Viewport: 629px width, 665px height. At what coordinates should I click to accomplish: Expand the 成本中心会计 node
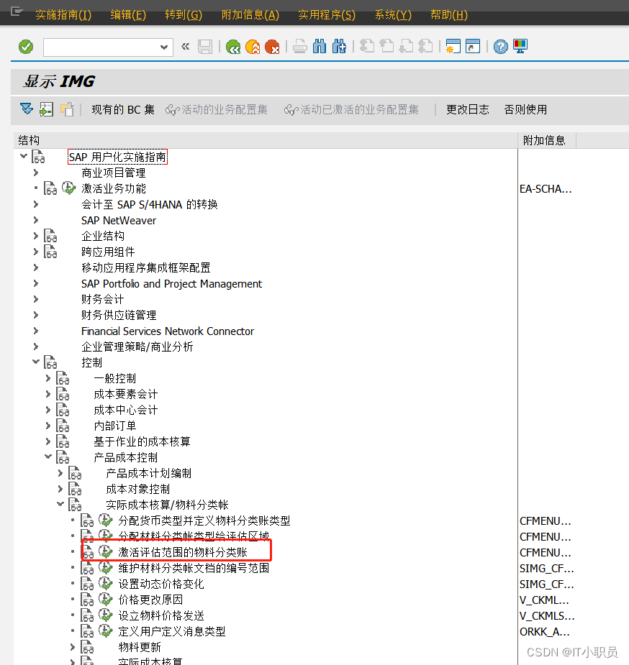[48, 410]
